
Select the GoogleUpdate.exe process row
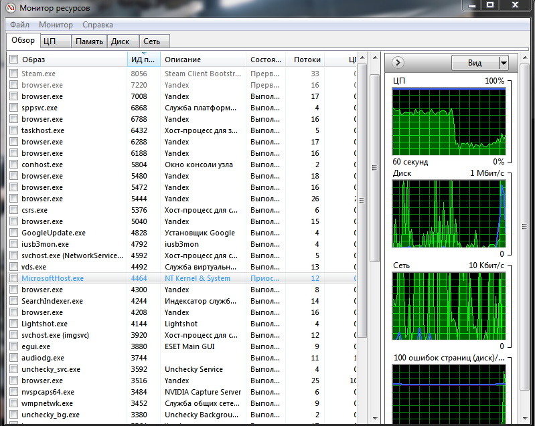tap(54, 233)
